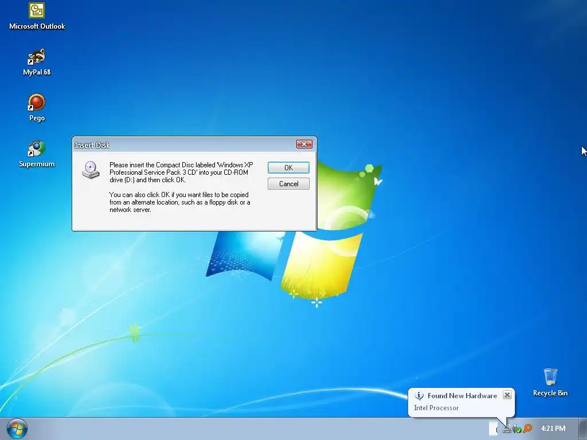Click the Found New Hardware tray icon
Viewport: 587px width, 440px height.
tap(507, 429)
